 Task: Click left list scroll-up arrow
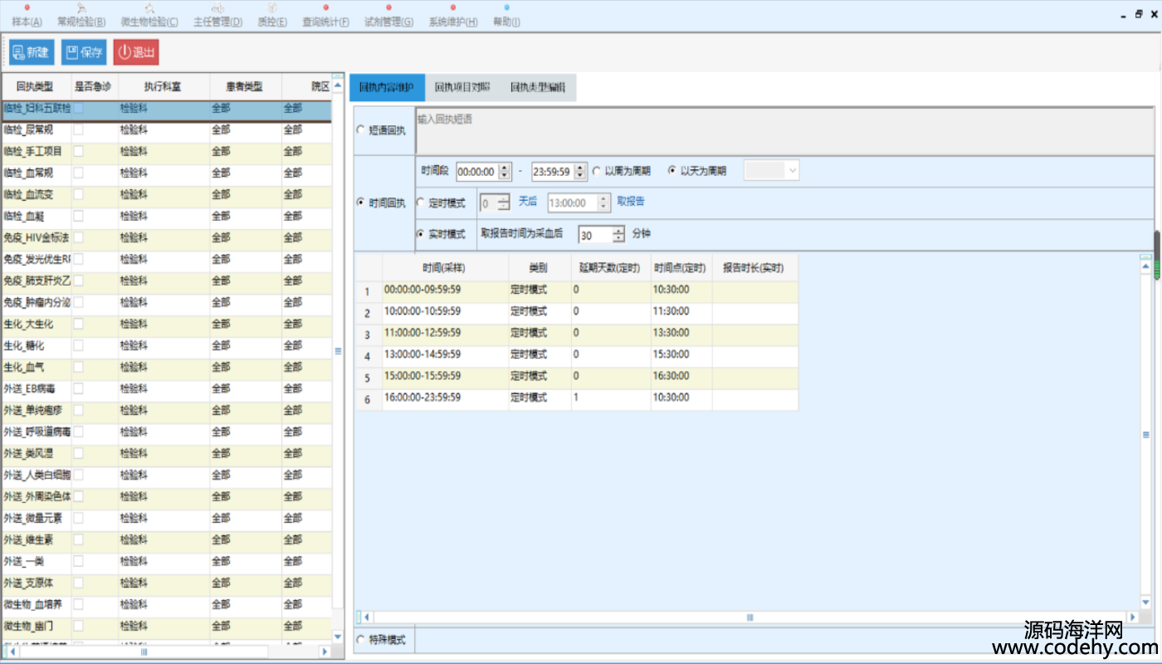click(x=338, y=86)
